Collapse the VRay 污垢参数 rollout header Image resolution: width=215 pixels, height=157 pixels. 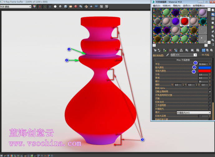183,60
